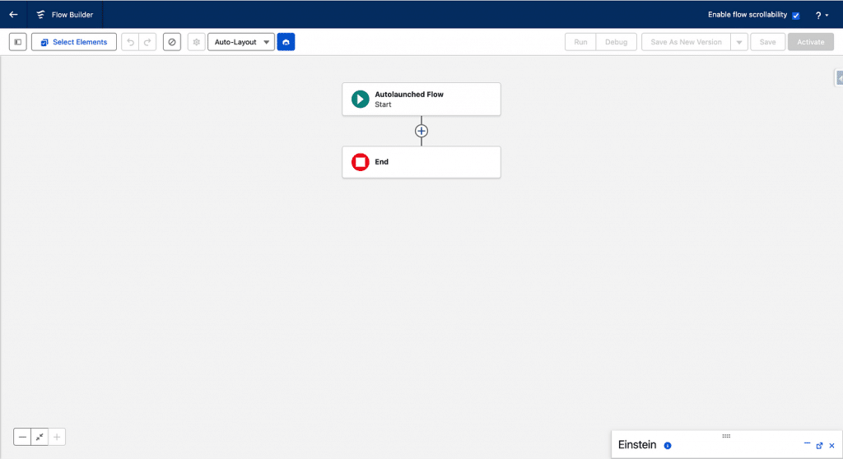
Task: Click the Select Elements button
Action: tap(74, 42)
